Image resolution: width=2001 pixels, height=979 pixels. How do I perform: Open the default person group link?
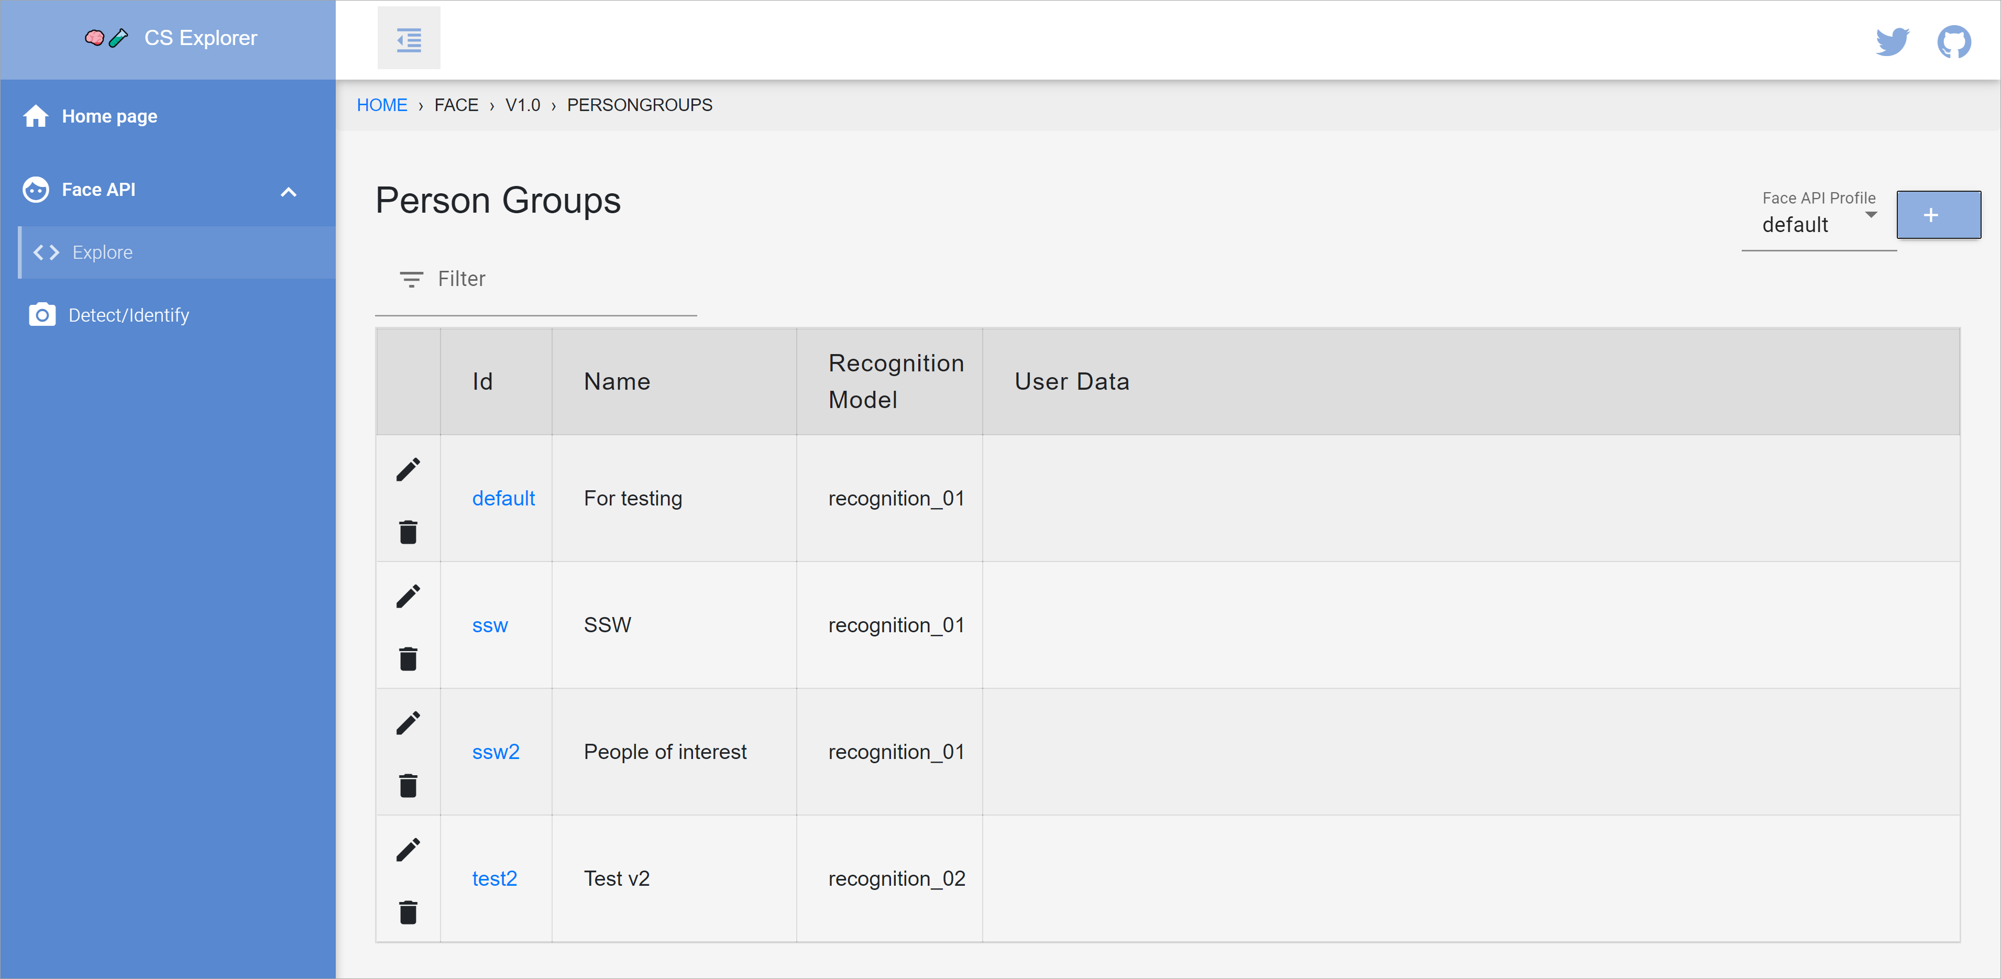503,498
